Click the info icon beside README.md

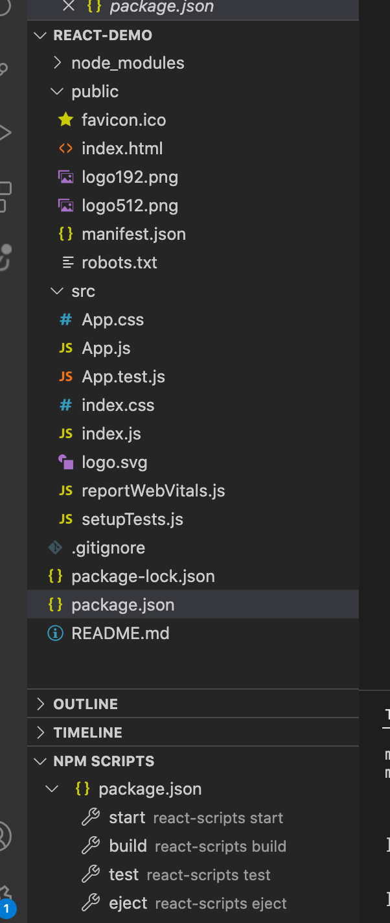click(x=56, y=633)
